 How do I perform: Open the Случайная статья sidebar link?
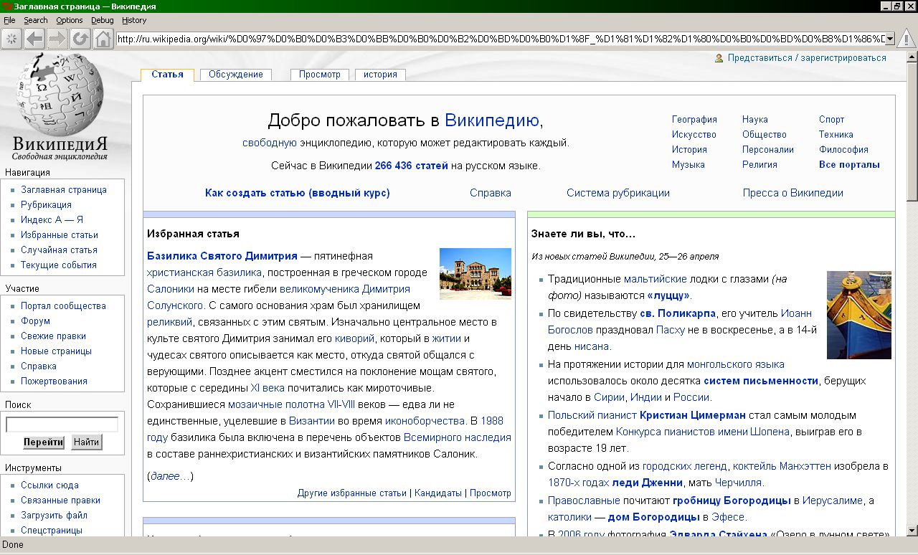point(59,250)
